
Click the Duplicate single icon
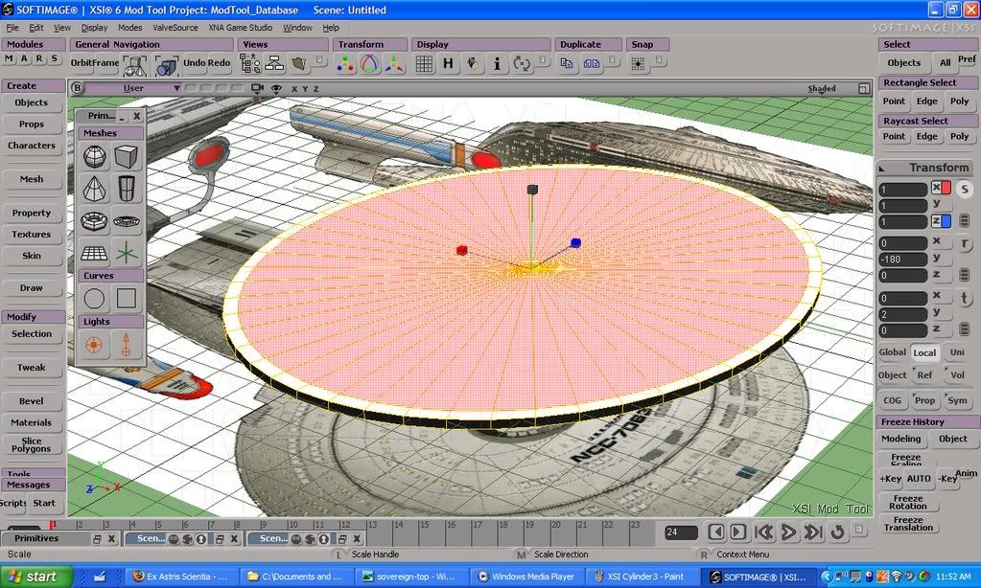[567, 64]
